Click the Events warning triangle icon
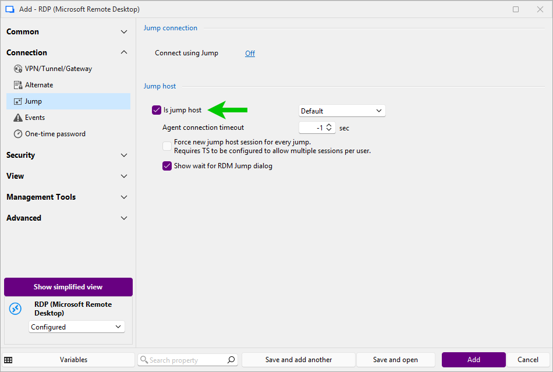This screenshot has height=372, width=553. [x=18, y=118]
